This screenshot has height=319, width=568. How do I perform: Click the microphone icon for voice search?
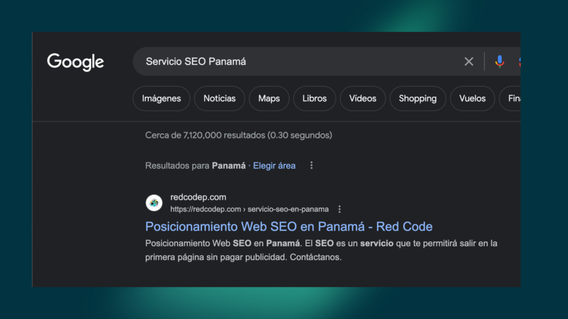pyautogui.click(x=499, y=61)
